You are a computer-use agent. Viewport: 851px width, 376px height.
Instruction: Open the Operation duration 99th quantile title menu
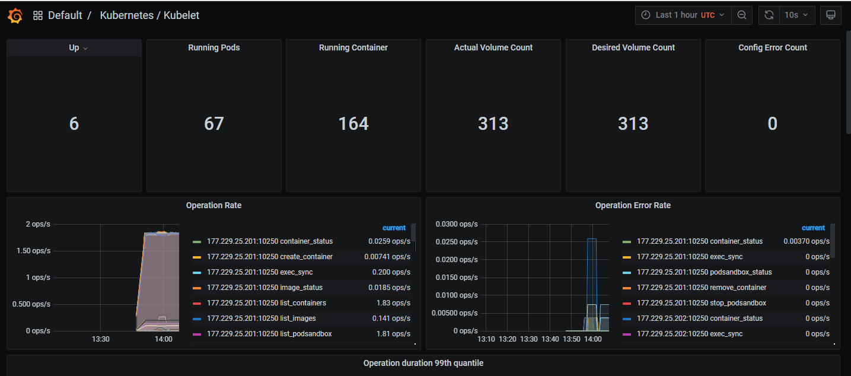point(423,363)
